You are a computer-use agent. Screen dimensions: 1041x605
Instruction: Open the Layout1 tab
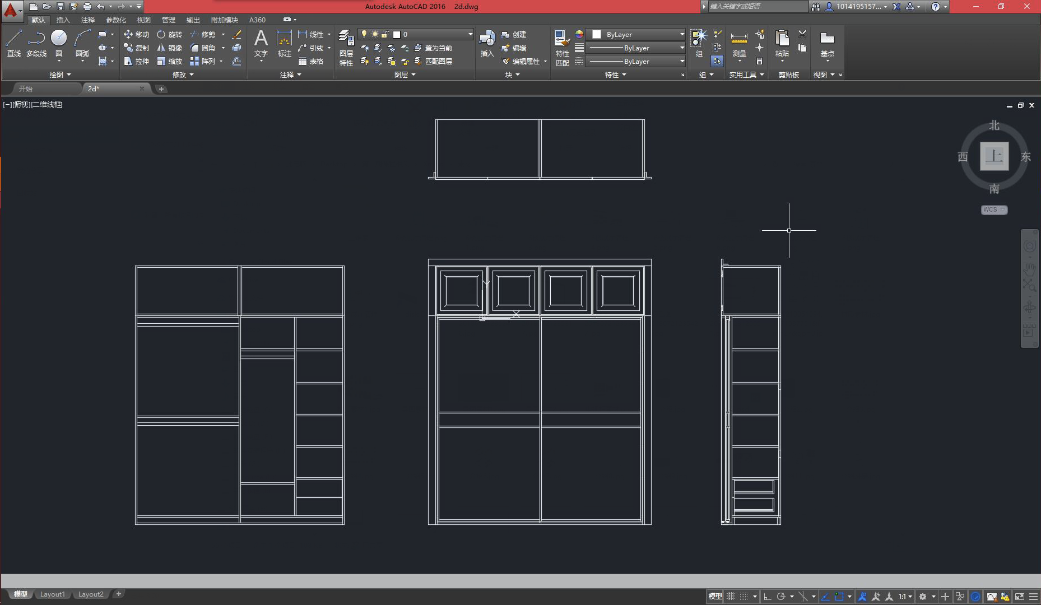click(x=52, y=594)
